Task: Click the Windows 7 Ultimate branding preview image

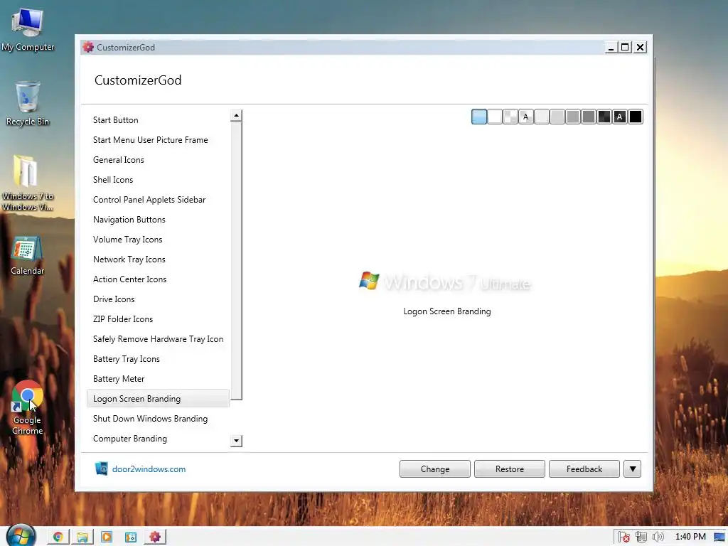Action: point(445,282)
